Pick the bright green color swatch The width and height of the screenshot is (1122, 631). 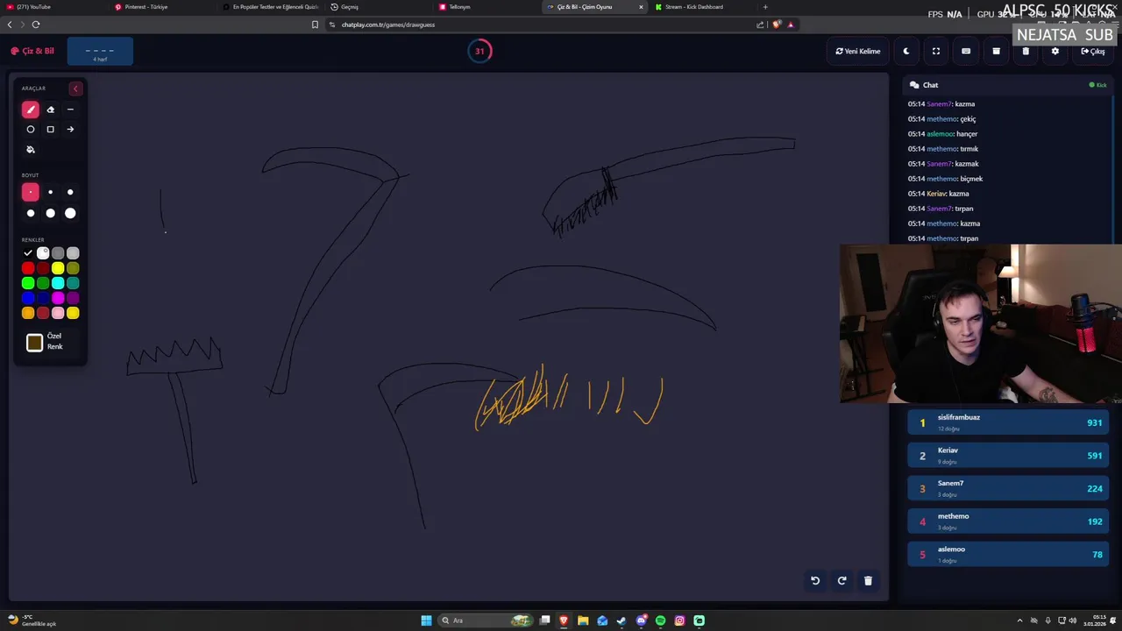(x=28, y=283)
